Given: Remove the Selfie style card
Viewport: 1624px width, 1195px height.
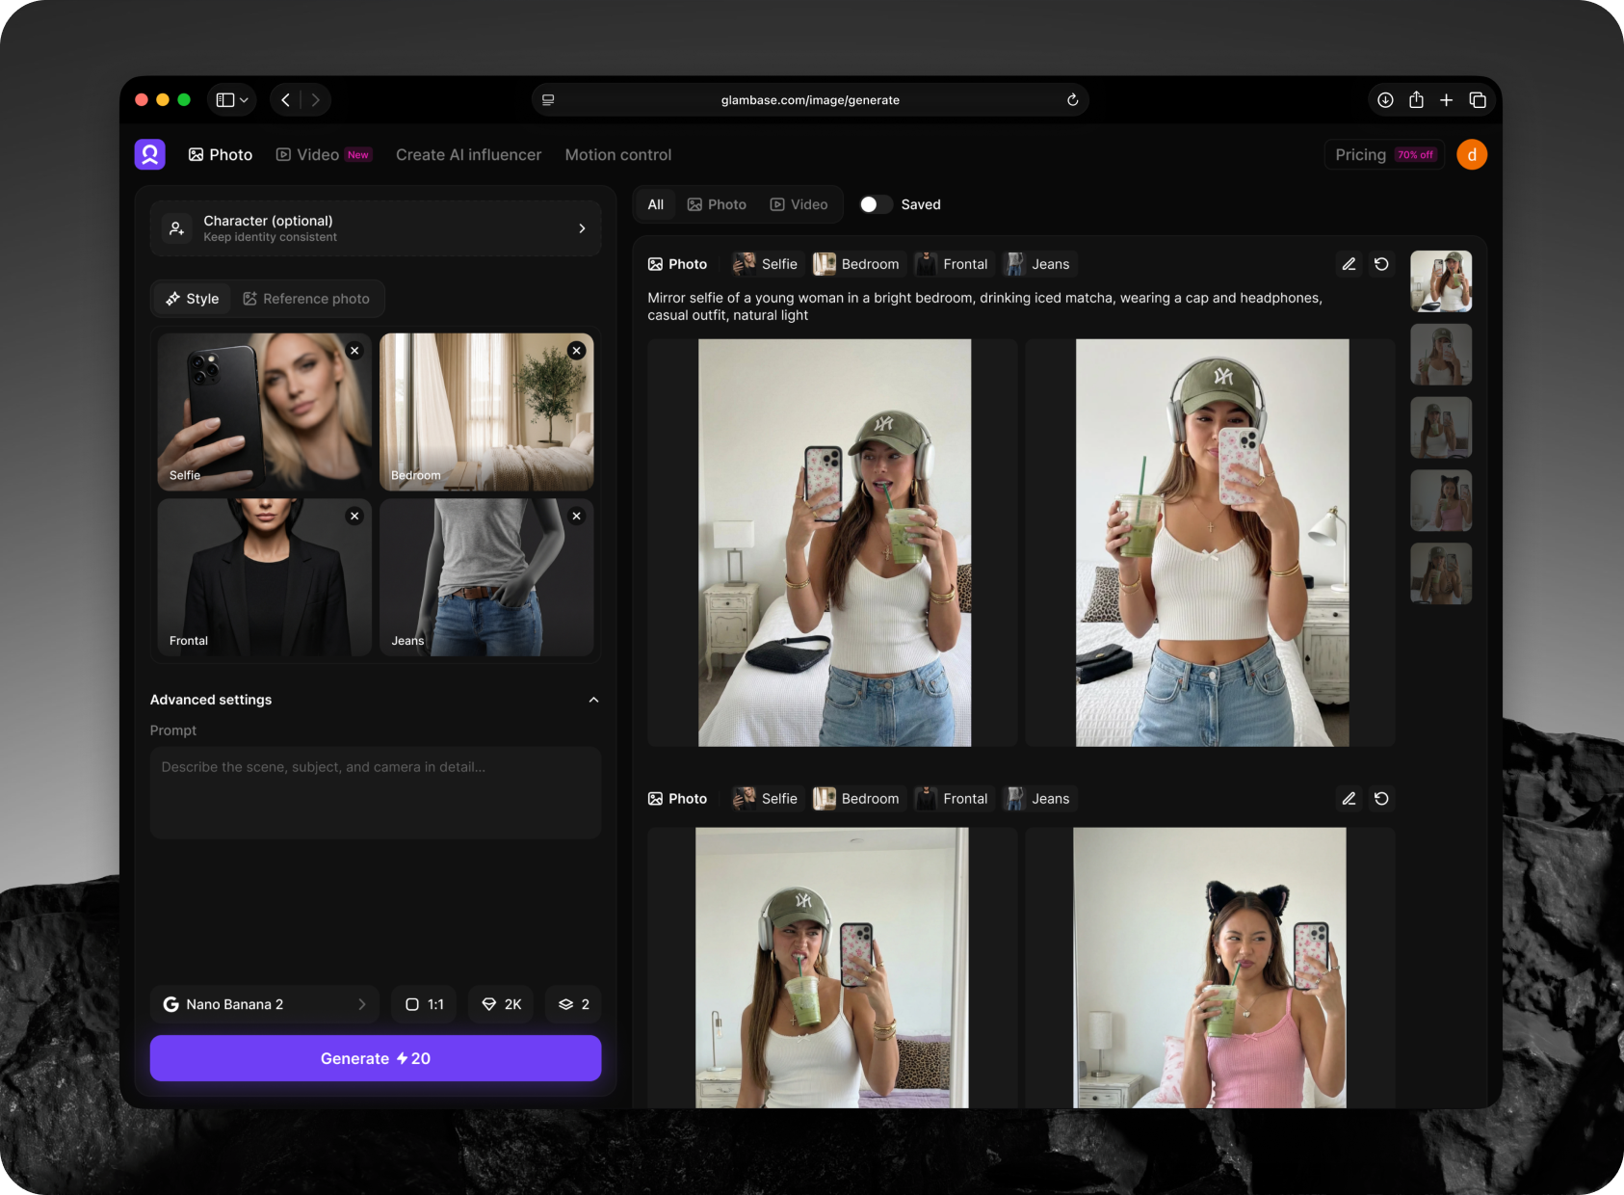Looking at the screenshot, I should (x=354, y=351).
